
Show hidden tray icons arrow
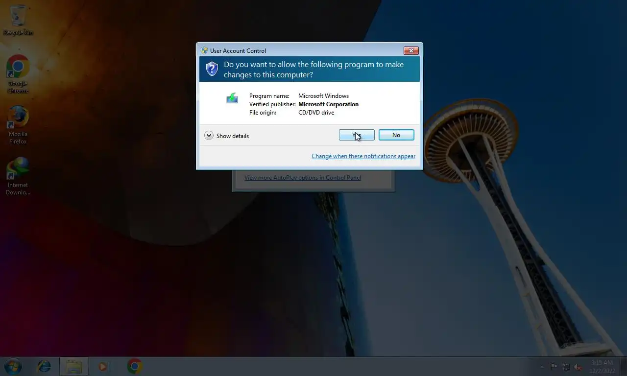(x=542, y=367)
